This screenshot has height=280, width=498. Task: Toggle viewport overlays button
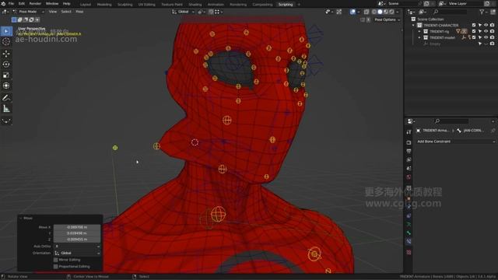click(x=352, y=12)
